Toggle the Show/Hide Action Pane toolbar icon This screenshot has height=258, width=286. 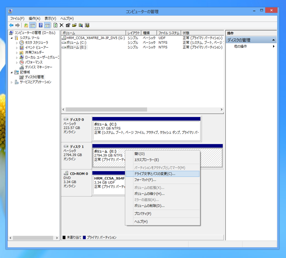47,25
